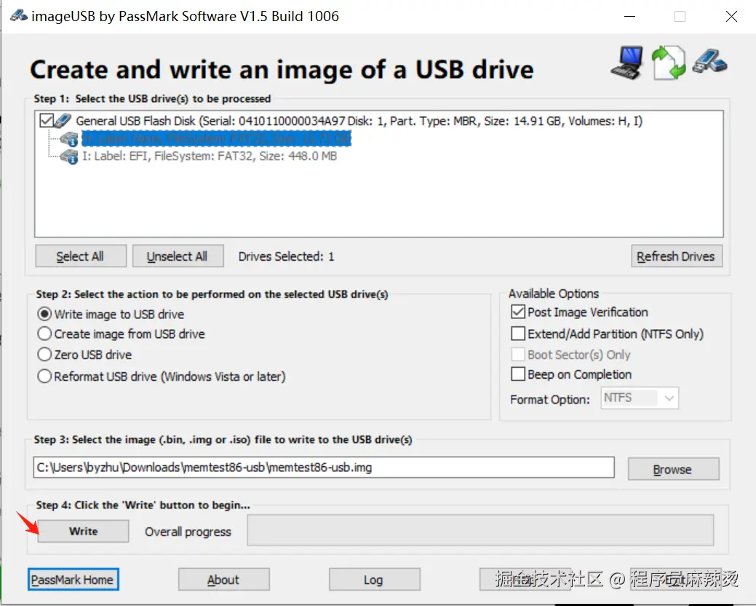The width and height of the screenshot is (756, 606).
Task: Minimize the imageUSB window
Action: coord(629,17)
